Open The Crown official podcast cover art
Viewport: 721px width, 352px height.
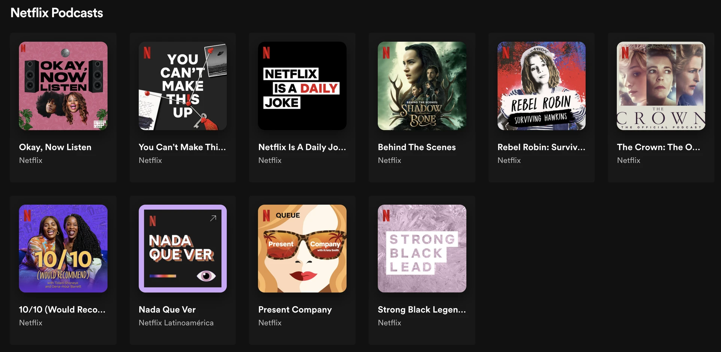pyautogui.click(x=661, y=86)
